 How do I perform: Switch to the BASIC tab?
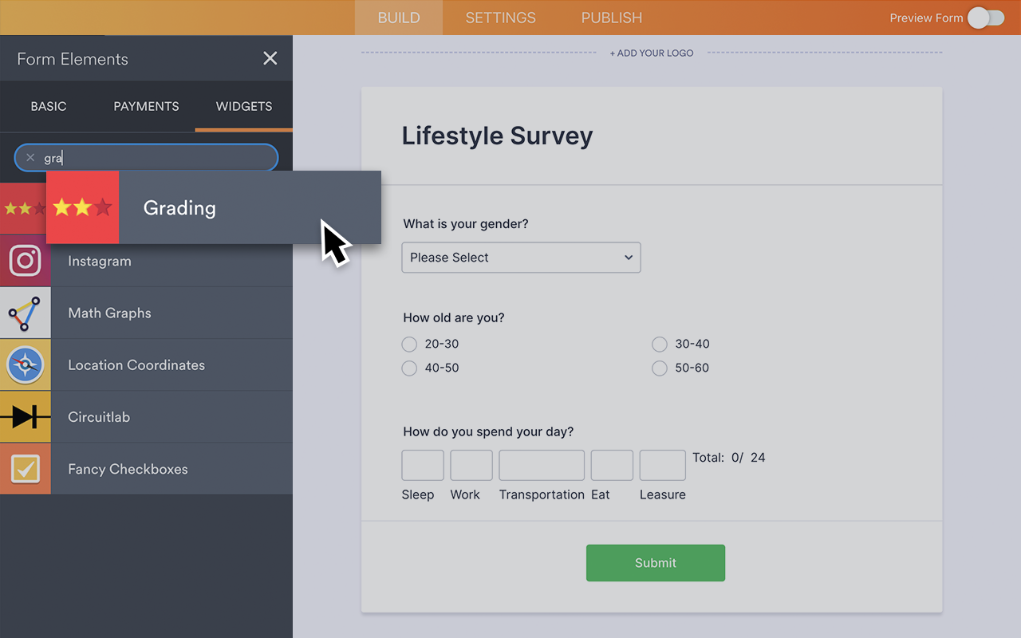[49, 106]
